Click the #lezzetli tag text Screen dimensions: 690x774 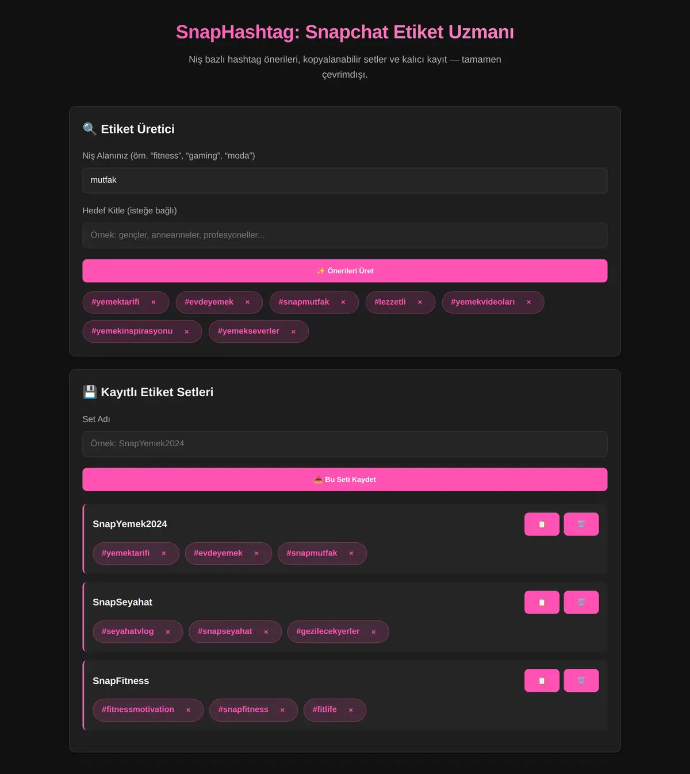coord(390,302)
